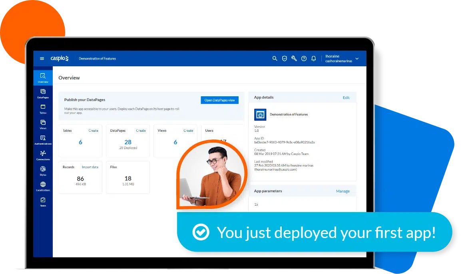This screenshot has width=462, height=274.
Task: Select Overview in the sidebar
Action: pos(43,77)
